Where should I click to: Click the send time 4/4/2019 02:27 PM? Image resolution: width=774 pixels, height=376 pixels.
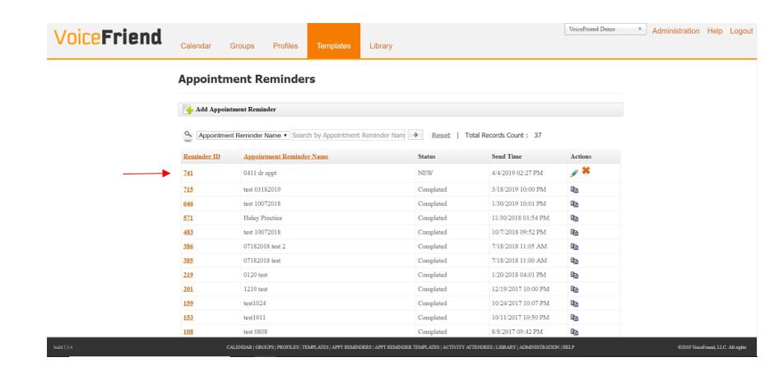point(517,174)
